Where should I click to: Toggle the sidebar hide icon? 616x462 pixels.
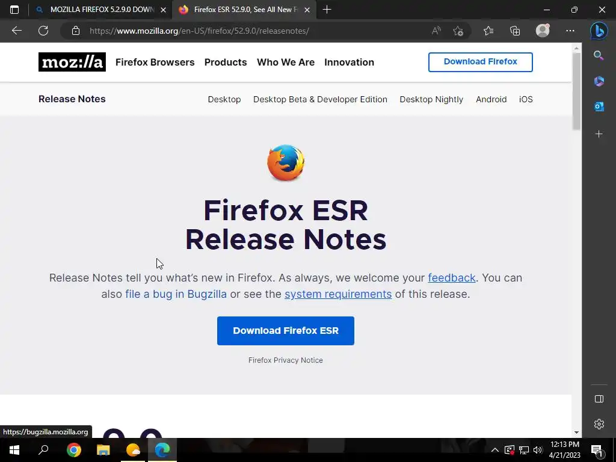(599, 399)
